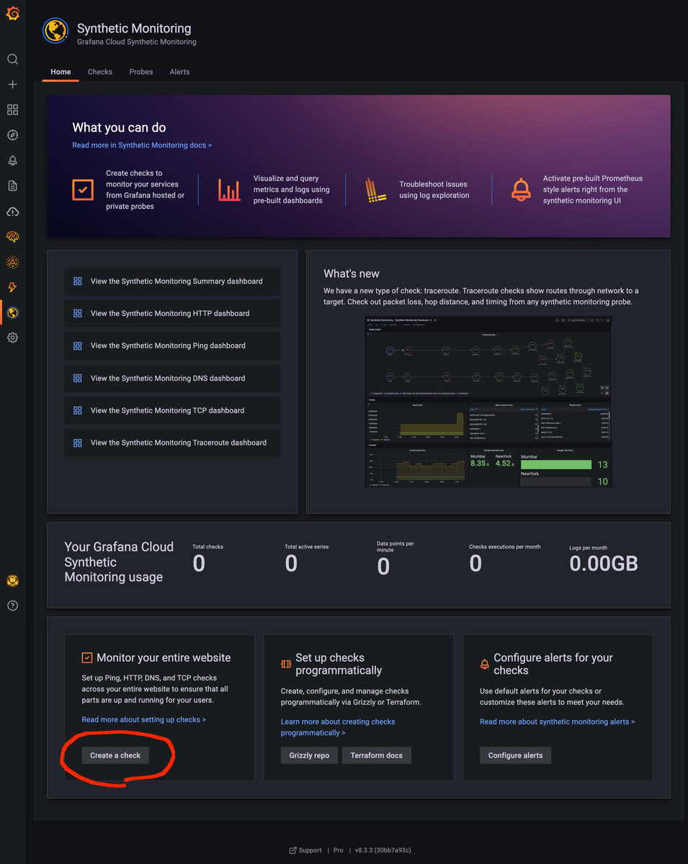Click the What's new heading
The height and width of the screenshot is (864, 688).
point(352,274)
